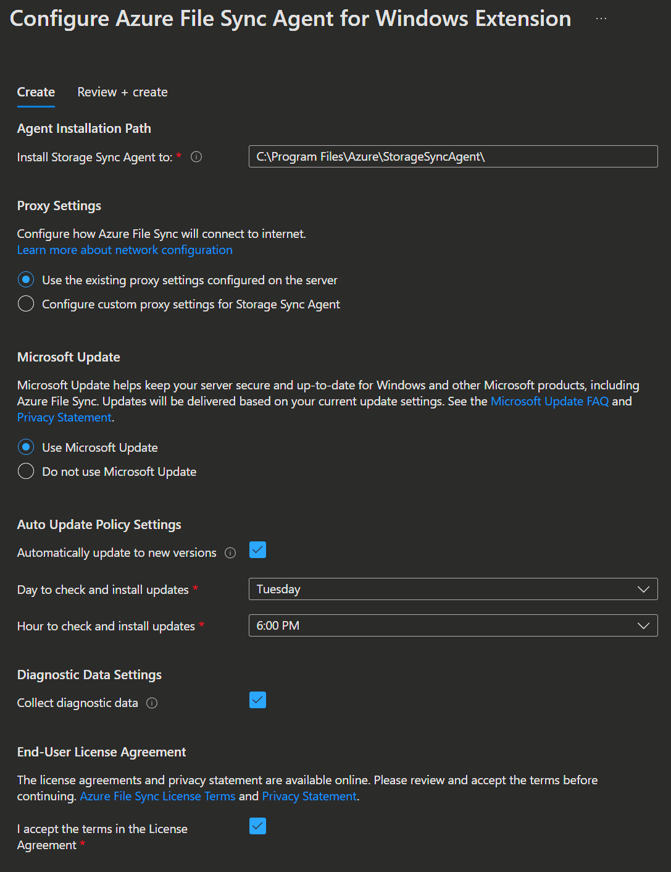This screenshot has width=671, height=872.
Task: Click the agent installation path input field
Action: coord(453,156)
